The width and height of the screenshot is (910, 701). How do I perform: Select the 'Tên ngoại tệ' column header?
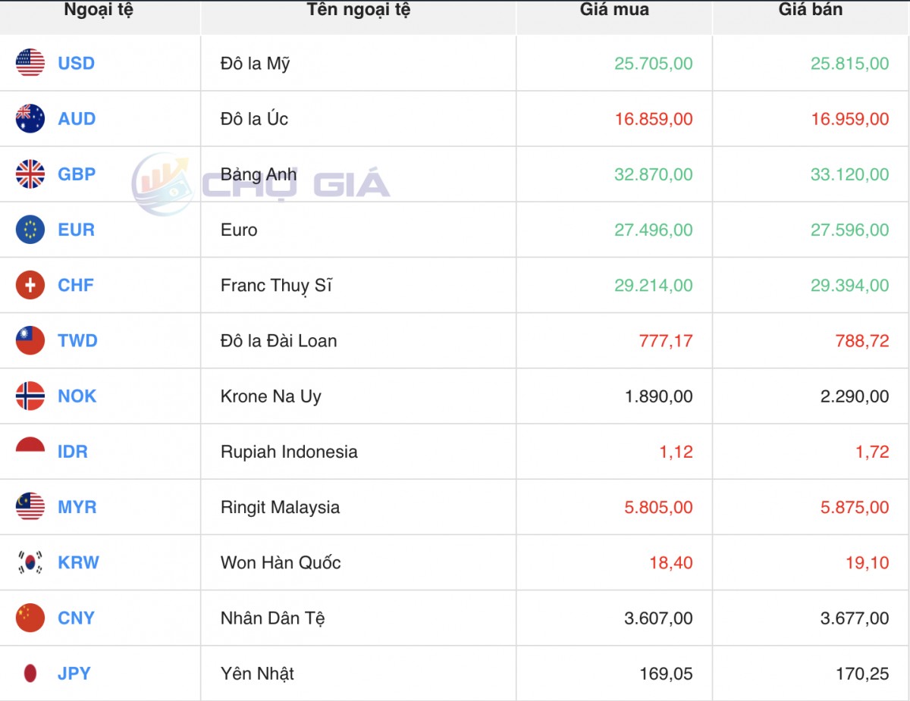(x=359, y=10)
